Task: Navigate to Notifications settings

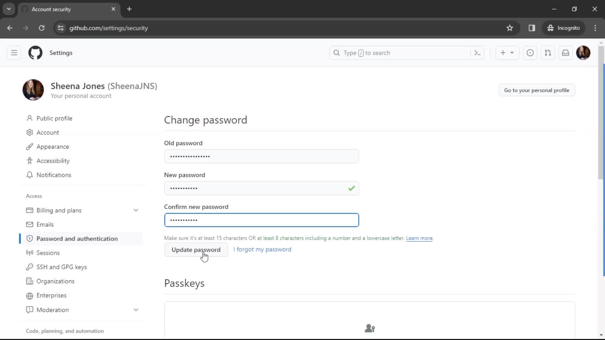Action: coord(54,175)
